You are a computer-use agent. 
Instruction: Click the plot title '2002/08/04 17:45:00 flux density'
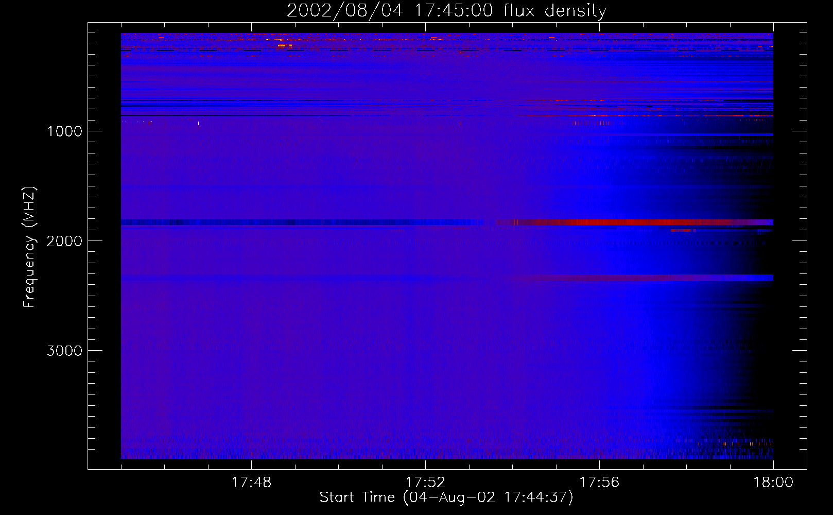pos(446,10)
